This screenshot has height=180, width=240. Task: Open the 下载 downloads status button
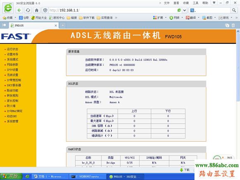[185, 170]
